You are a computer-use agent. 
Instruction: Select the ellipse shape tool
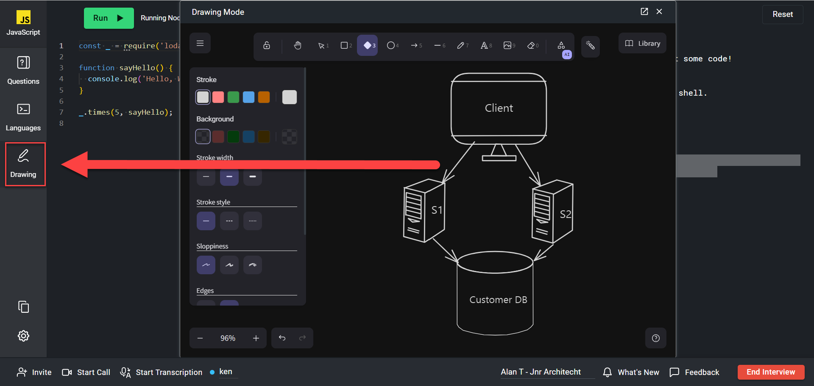click(x=391, y=45)
